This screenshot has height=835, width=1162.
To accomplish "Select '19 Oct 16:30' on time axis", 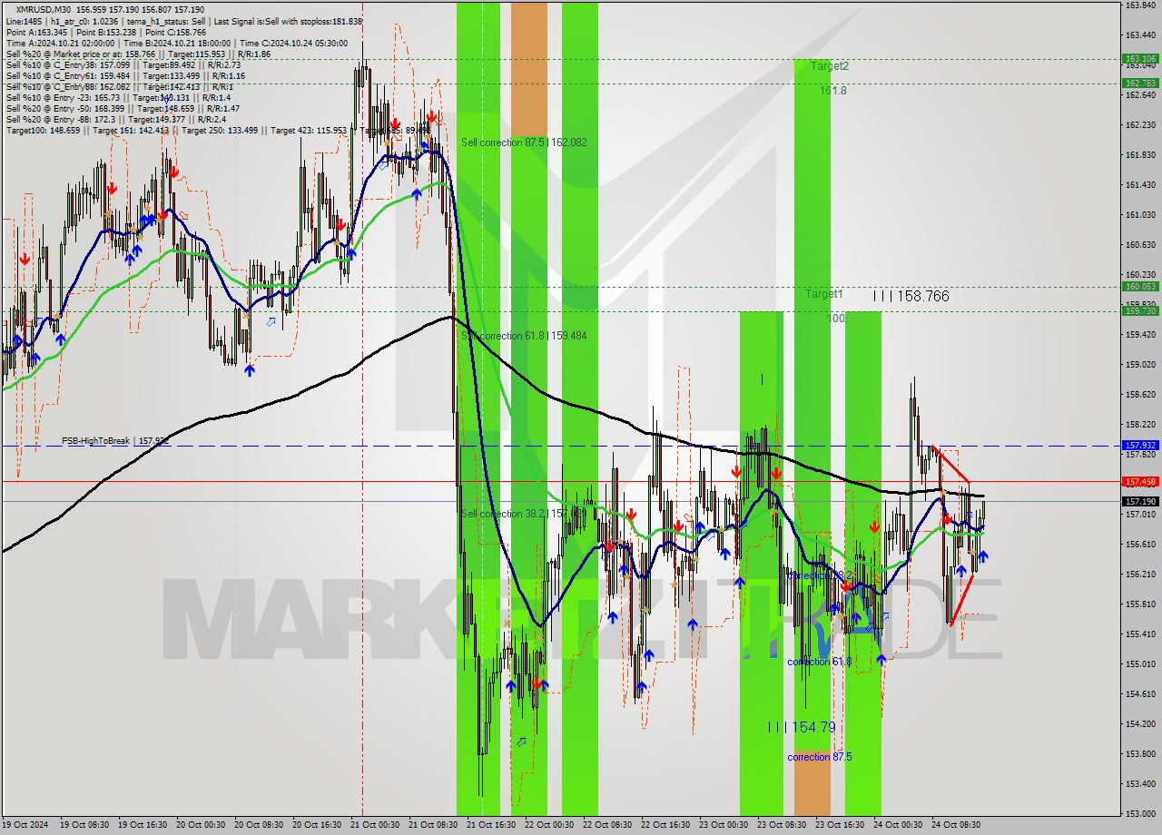I will [x=143, y=825].
